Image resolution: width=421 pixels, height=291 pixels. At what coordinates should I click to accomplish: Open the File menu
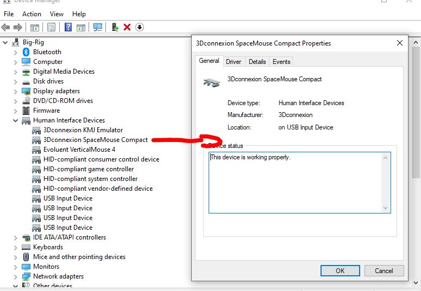pyautogui.click(x=9, y=14)
